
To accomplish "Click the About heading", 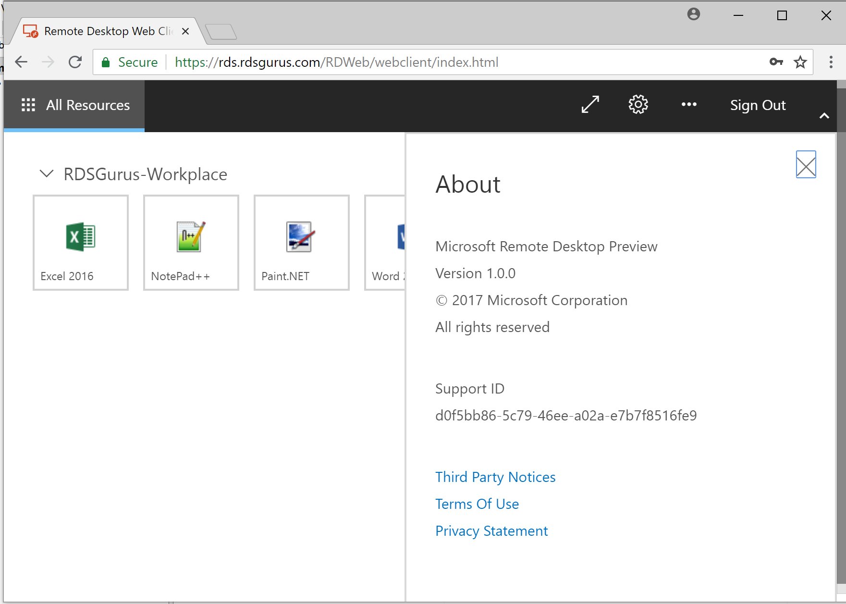I will click(468, 185).
